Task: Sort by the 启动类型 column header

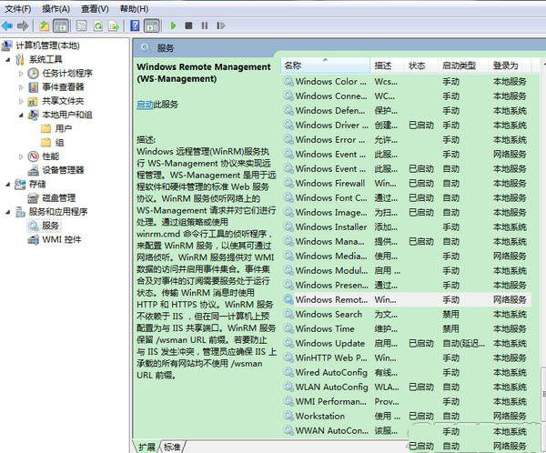Action: tap(463, 65)
